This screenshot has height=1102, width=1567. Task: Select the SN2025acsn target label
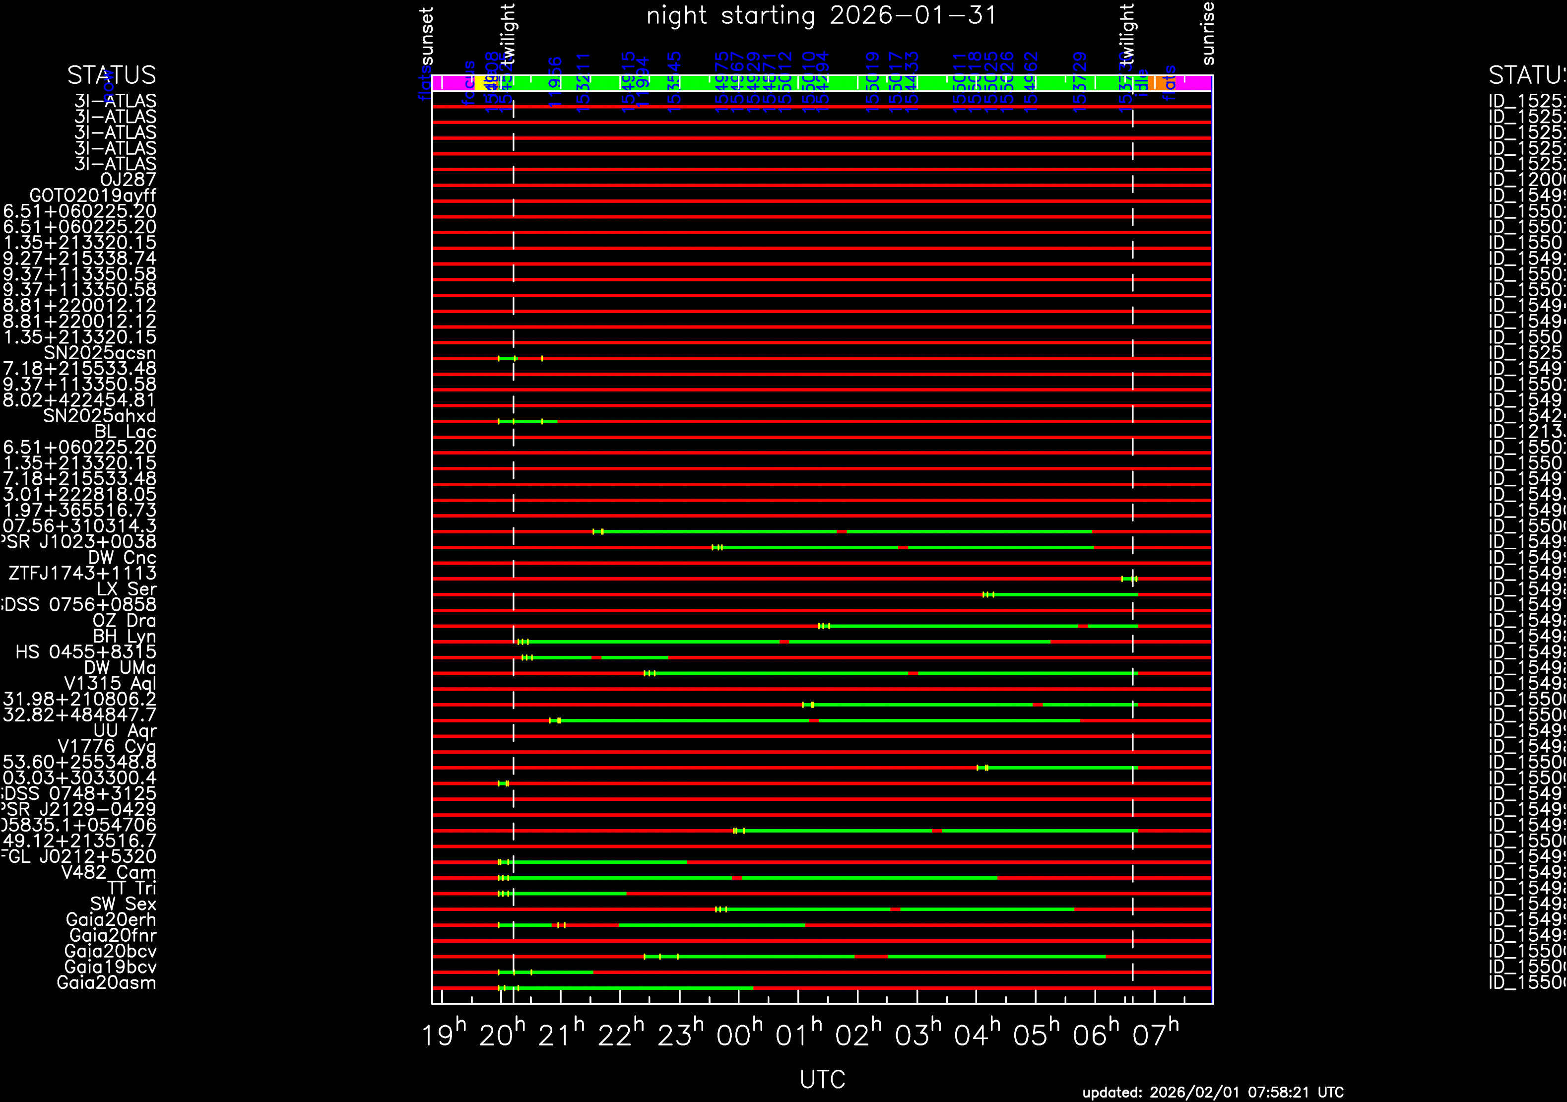click(x=100, y=353)
